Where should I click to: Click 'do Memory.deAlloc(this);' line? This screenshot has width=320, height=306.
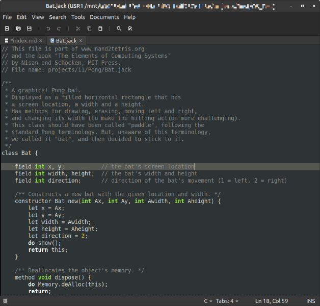[68, 285]
